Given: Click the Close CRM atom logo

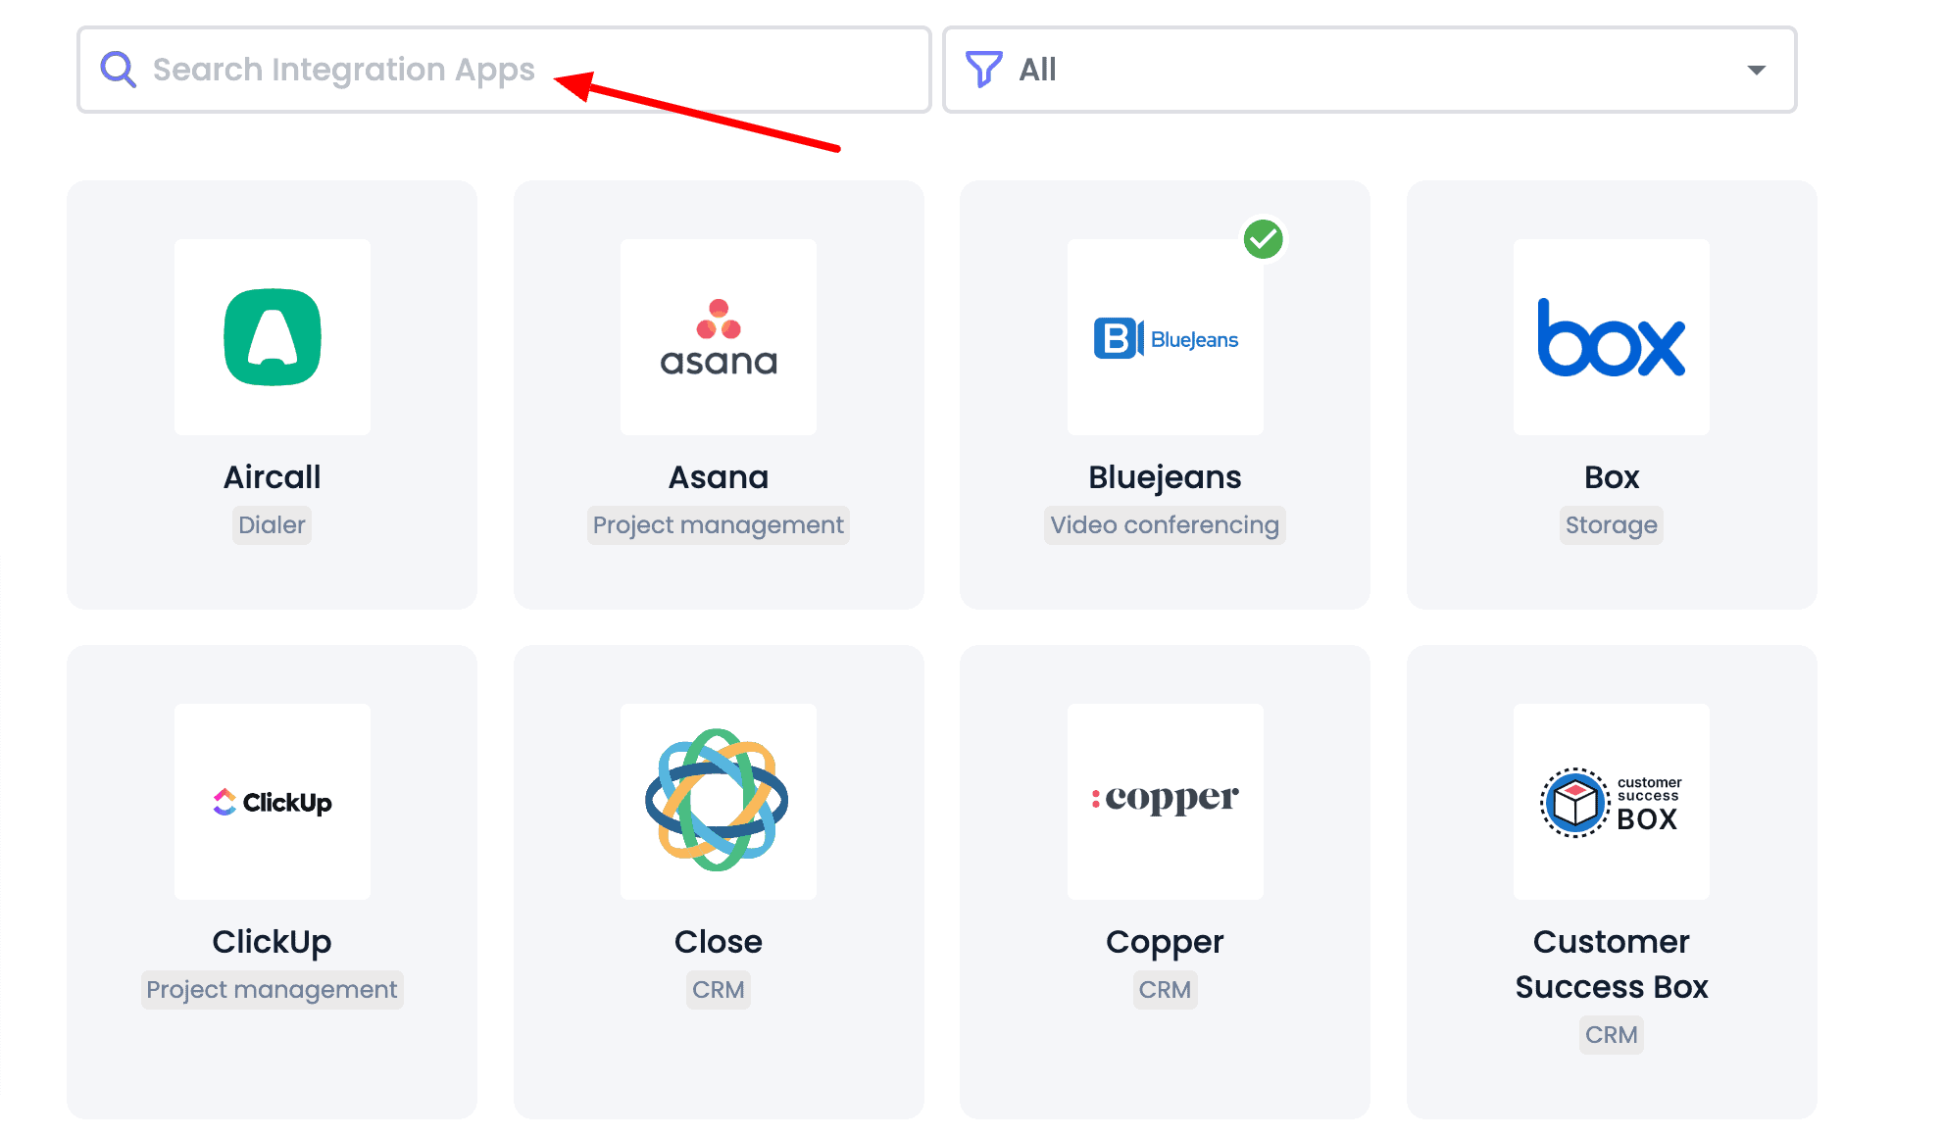Looking at the screenshot, I should [x=718, y=800].
